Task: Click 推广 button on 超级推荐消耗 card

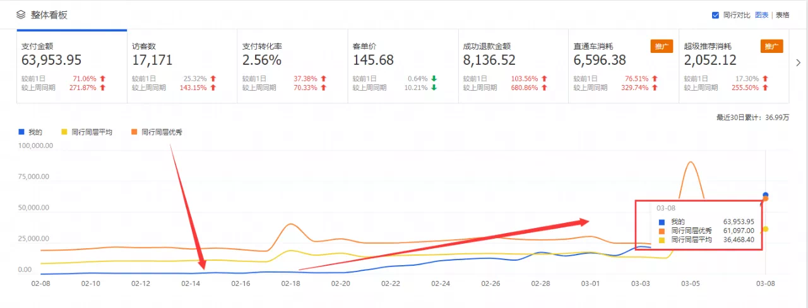Action: pos(772,47)
